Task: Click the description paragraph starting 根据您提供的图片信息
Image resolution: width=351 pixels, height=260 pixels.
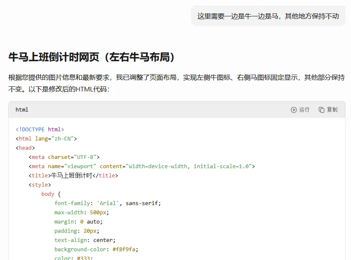Action: pos(177,83)
